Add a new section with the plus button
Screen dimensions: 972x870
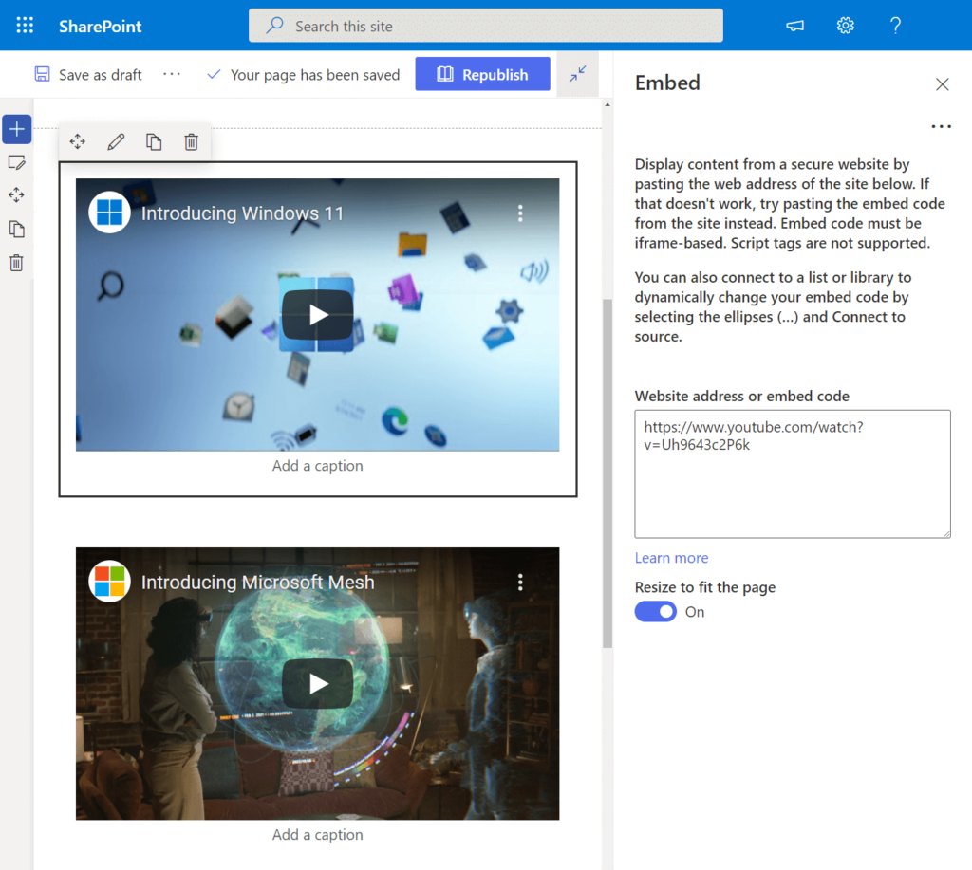click(x=17, y=130)
